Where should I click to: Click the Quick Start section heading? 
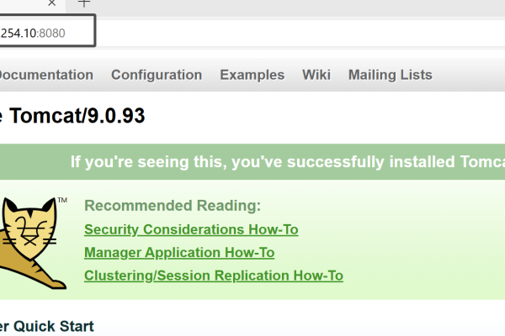tap(49, 326)
